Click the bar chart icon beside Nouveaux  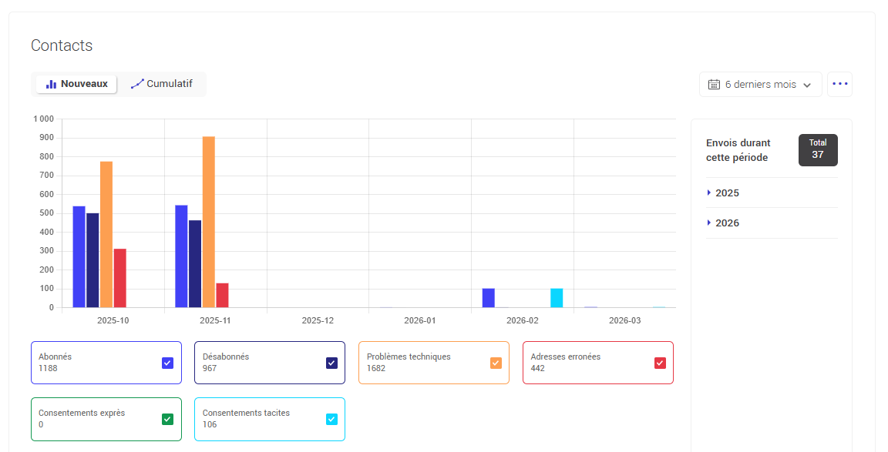51,84
